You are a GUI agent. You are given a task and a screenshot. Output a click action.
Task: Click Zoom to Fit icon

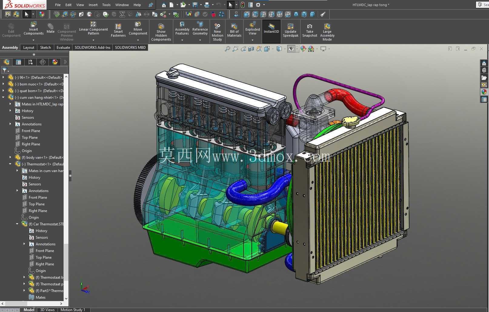coord(227,49)
